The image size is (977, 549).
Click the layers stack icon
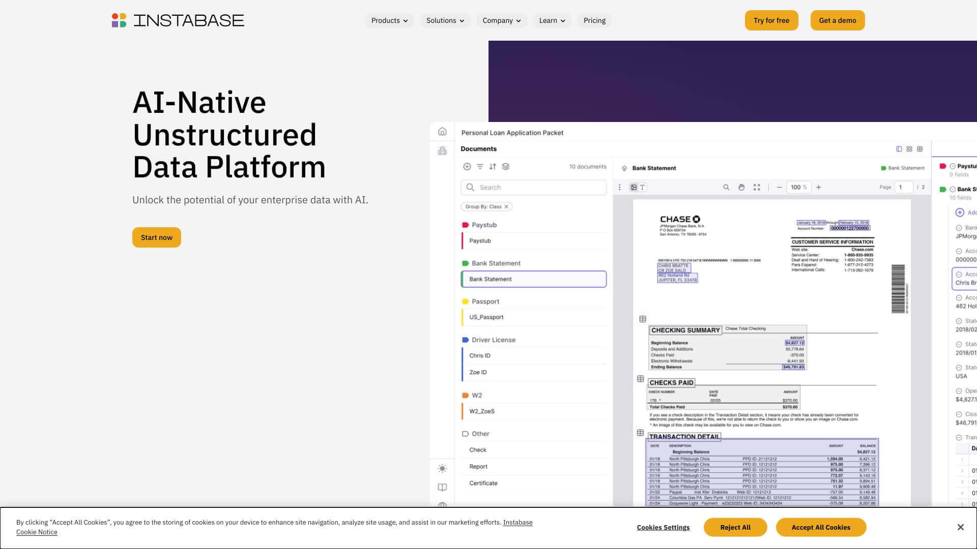click(505, 167)
